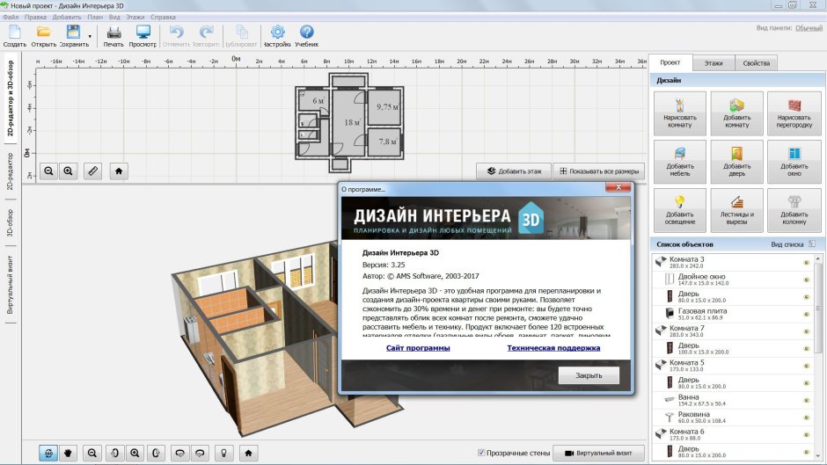Click Добавить этаж button
827x465 pixels.
(514, 171)
